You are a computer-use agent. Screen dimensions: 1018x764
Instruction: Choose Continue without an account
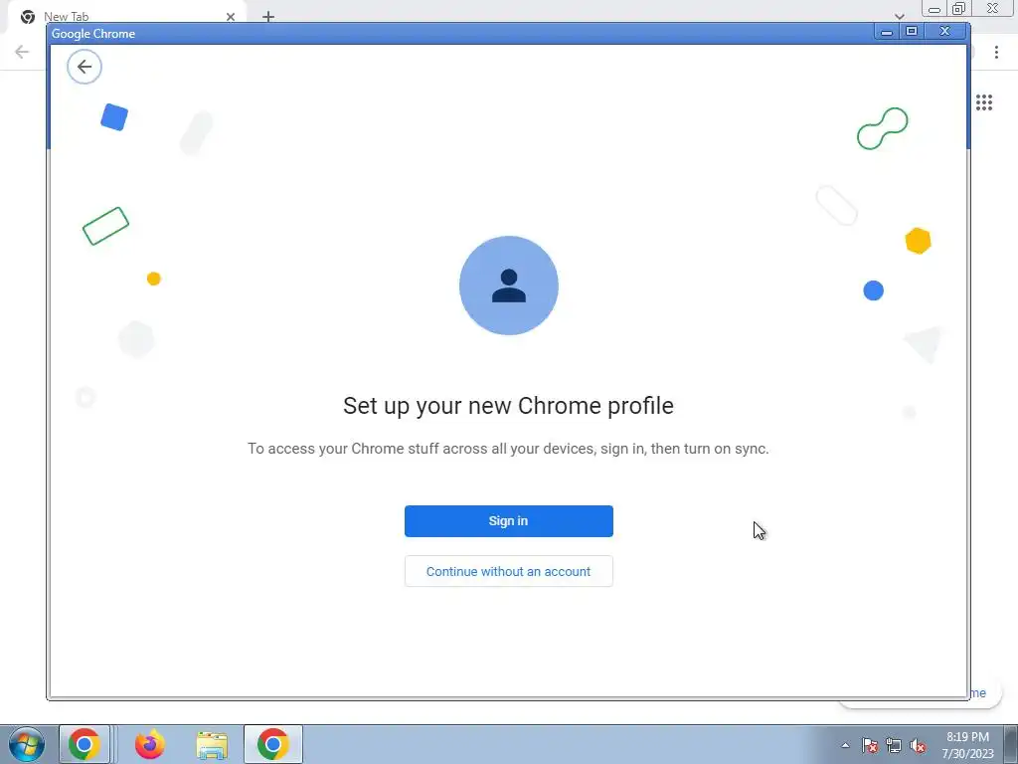click(508, 571)
